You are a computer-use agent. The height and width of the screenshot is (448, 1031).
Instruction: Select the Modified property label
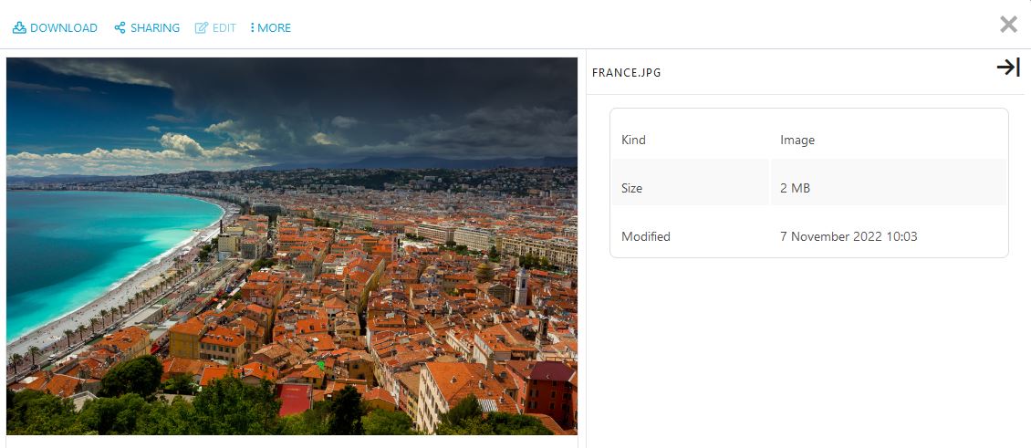click(x=646, y=237)
